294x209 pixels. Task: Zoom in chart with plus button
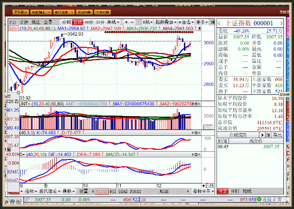(x=126, y=22)
